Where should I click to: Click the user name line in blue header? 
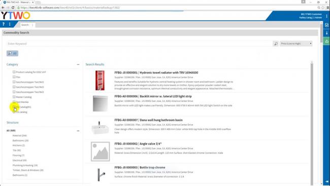coord(310,18)
